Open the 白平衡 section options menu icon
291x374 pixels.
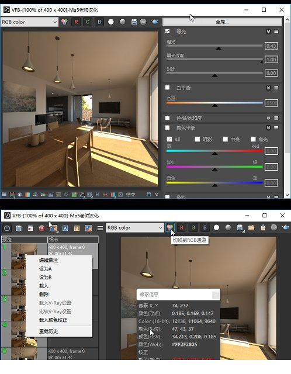(x=276, y=88)
